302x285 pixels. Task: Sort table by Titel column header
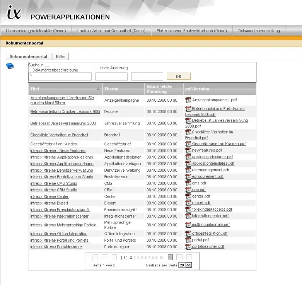point(65,89)
